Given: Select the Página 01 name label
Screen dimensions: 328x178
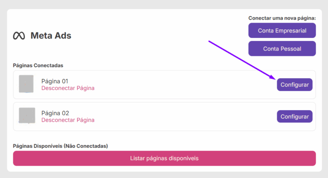Looking at the screenshot, I should (55, 81).
